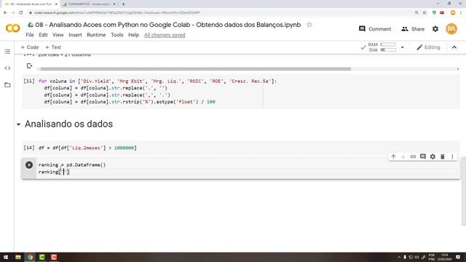Bookmark this page star in address bar
This screenshot has width=466, height=262.
pos(424,13)
